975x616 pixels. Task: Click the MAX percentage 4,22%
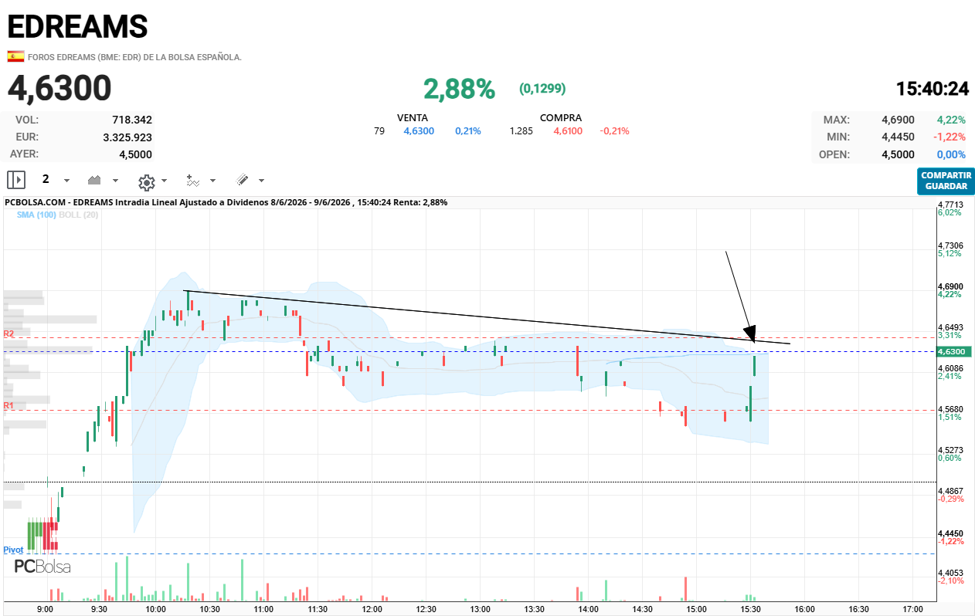click(951, 120)
